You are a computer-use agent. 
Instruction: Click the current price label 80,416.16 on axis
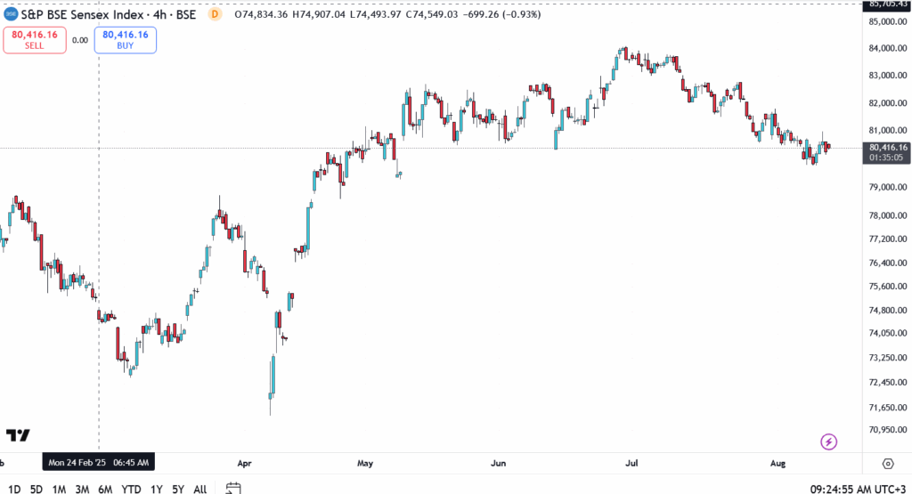[887, 147]
